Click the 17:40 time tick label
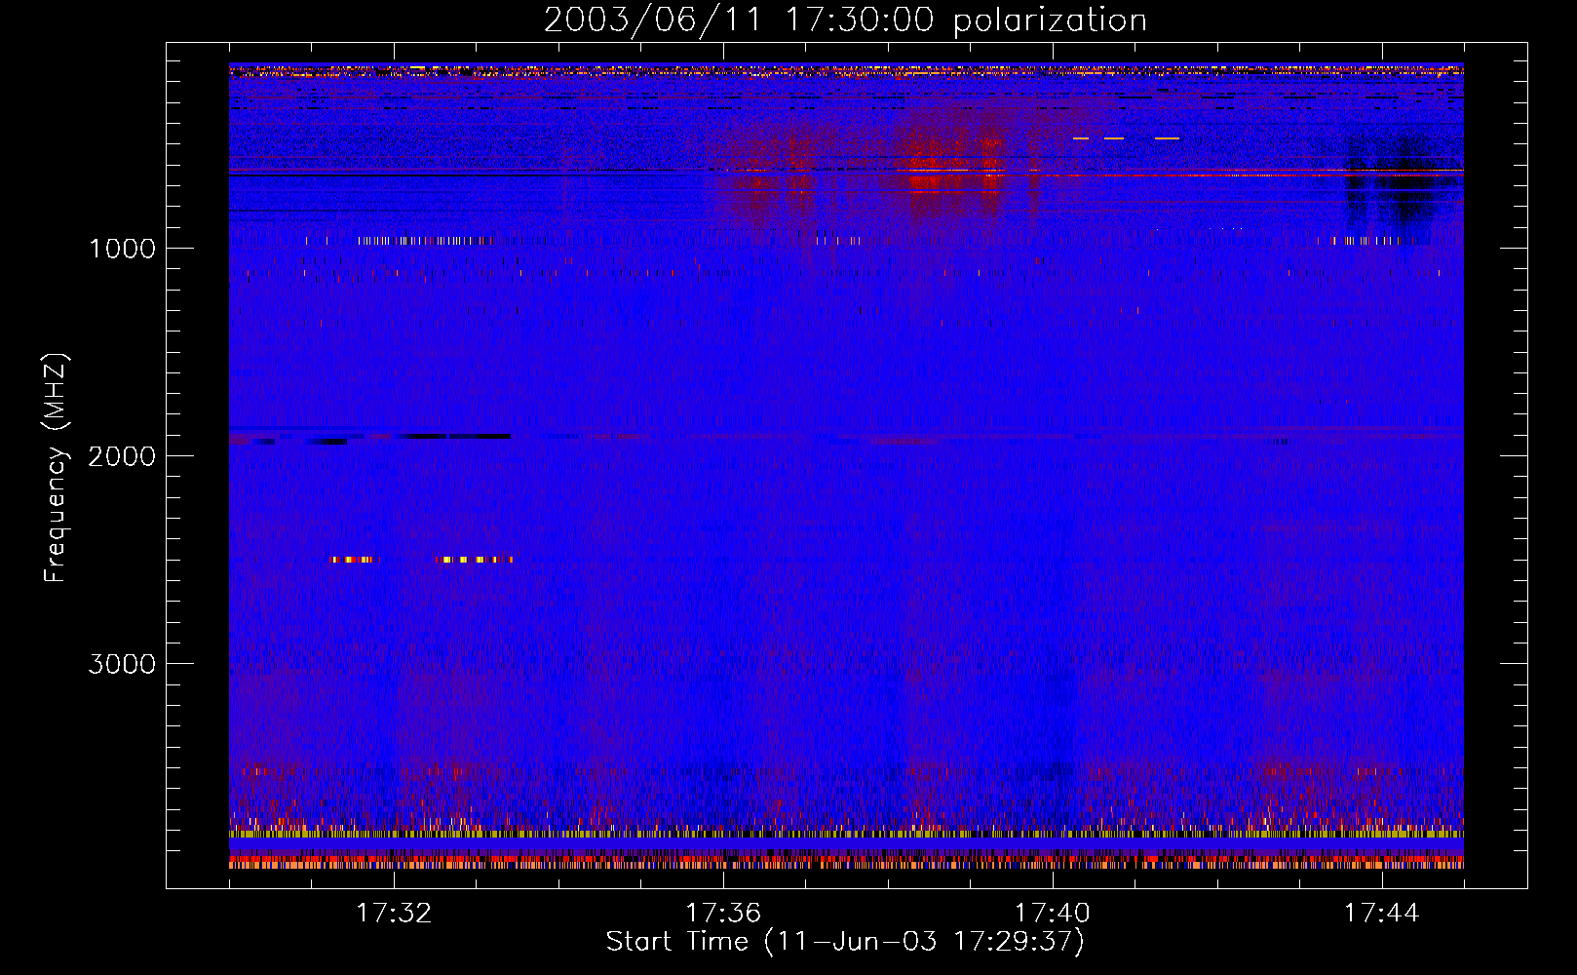The width and height of the screenshot is (1577, 975). (x=1053, y=913)
